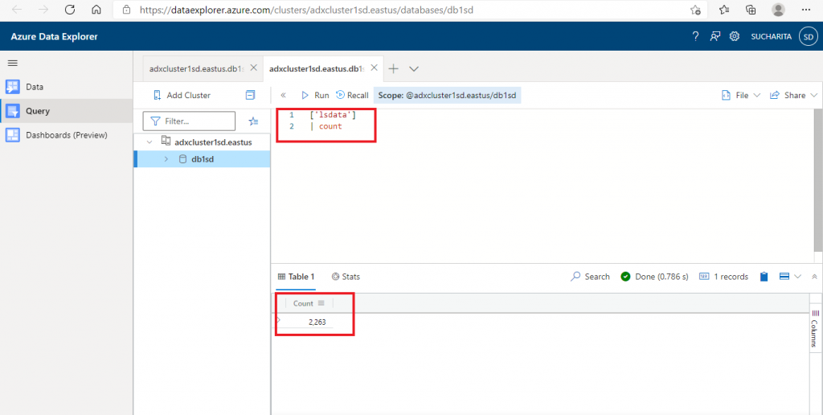Open the browser settings ellipsis menu
The height and width of the screenshot is (415, 823).
[x=806, y=10]
